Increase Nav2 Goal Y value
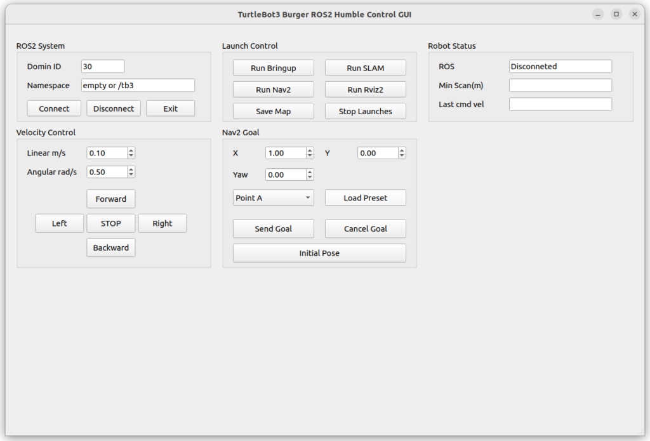The width and height of the screenshot is (650, 441). pos(402,150)
